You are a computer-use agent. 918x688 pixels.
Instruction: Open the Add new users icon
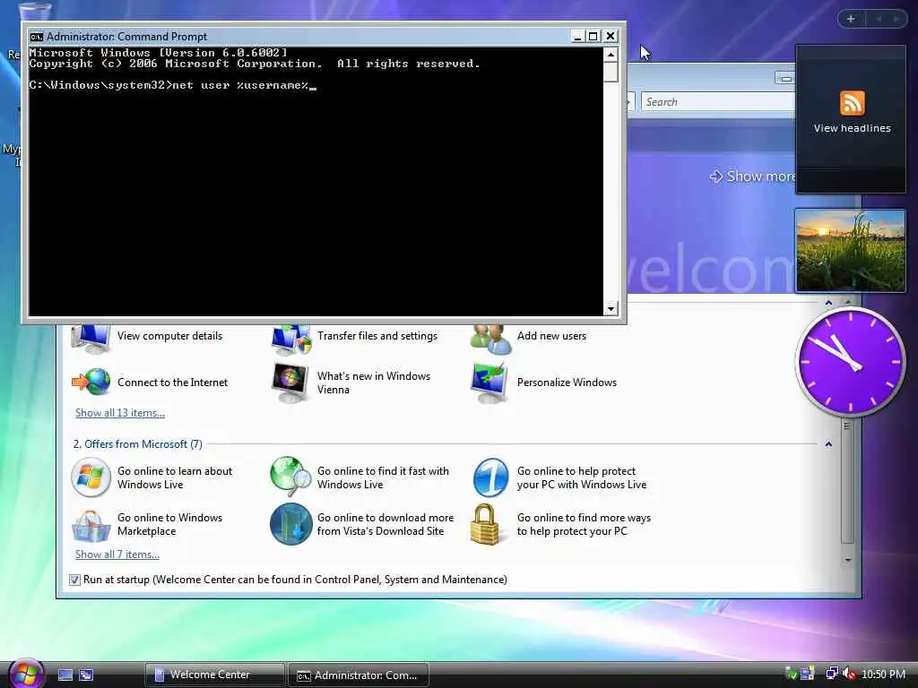(490, 338)
